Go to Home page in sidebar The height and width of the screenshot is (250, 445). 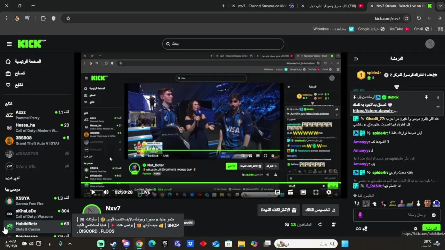click(23, 61)
